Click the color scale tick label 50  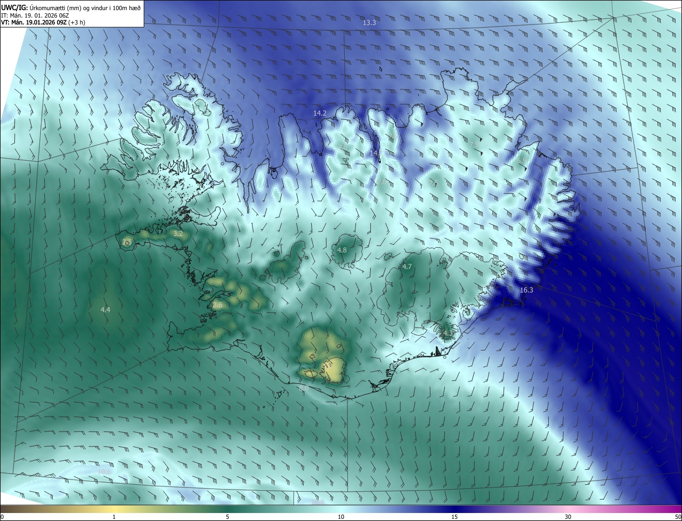click(678, 517)
